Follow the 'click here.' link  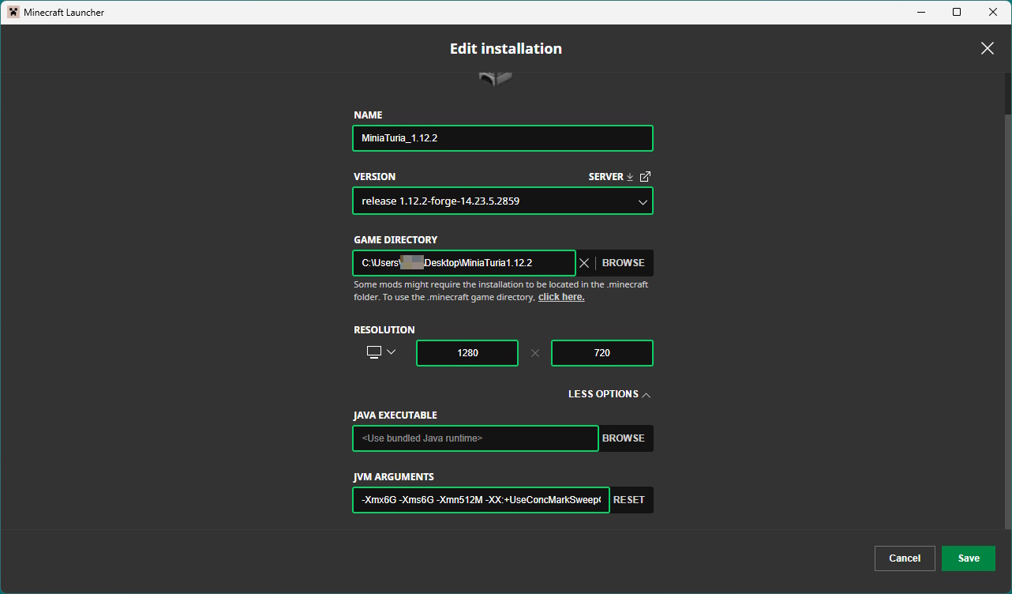[x=561, y=297]
